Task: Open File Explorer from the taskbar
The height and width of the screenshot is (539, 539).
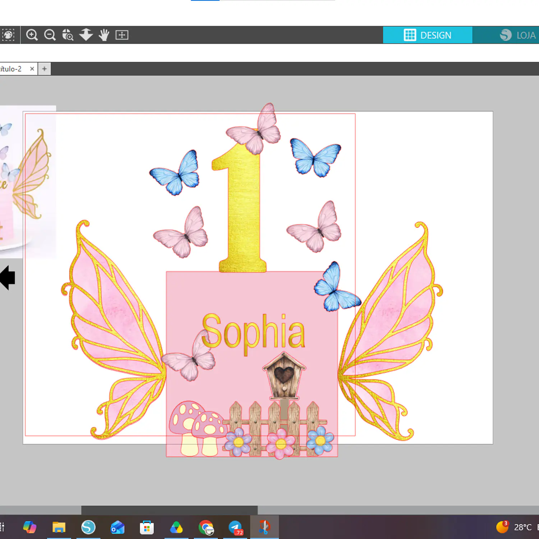Action: point(59,527)
